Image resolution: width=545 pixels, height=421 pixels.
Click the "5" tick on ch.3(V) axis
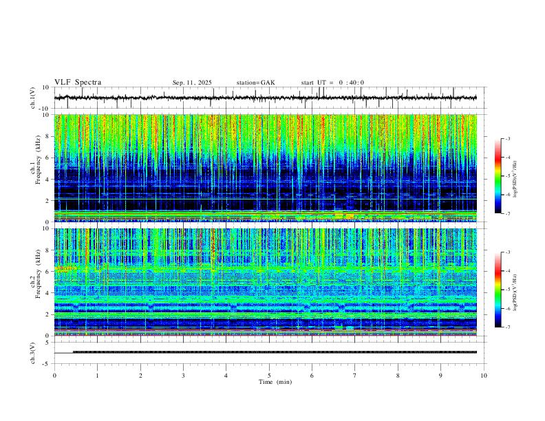tap(47, 343)
